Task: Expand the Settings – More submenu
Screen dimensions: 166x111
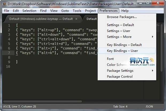Action: point(126,37)
